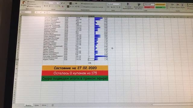
Task: Click the Increase Font Size icon
Action: coord(62,3)
